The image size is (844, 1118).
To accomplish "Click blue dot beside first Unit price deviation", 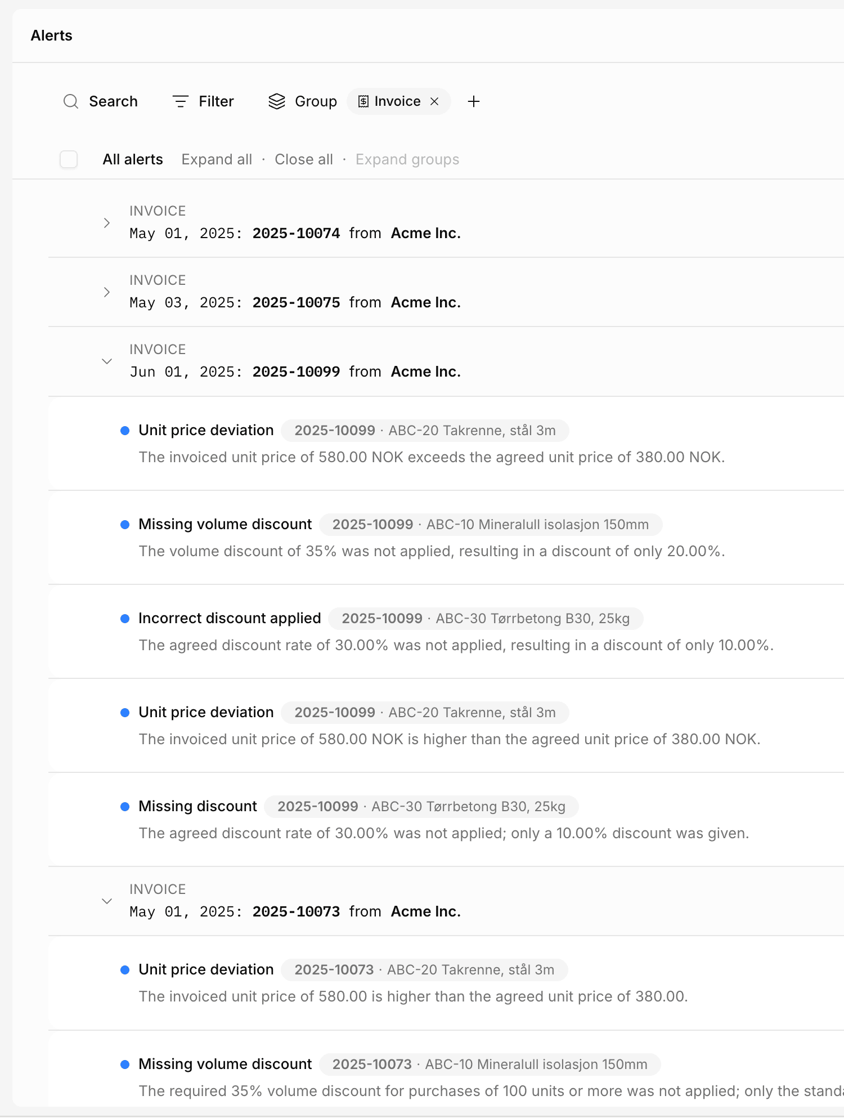I will click(x=125, y=431).
